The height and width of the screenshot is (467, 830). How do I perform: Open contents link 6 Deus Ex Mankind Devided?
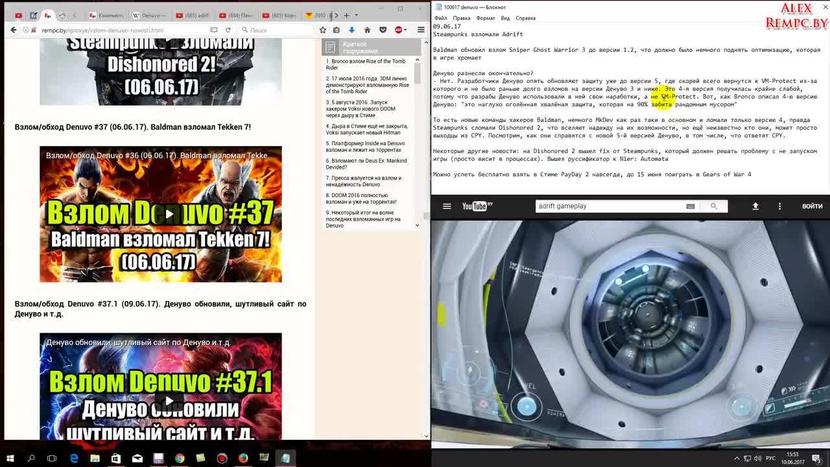click(x=366, y=163)
